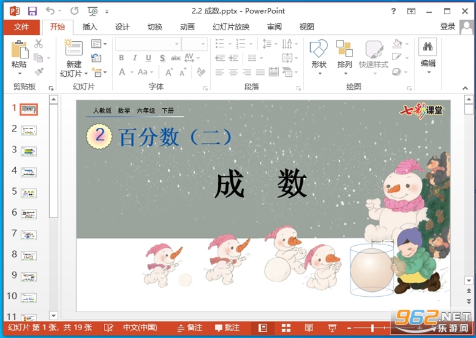The height and width of the screenshot is (338, 476).
Task: Open line spacing dropdown
Action: click(270, 44)
